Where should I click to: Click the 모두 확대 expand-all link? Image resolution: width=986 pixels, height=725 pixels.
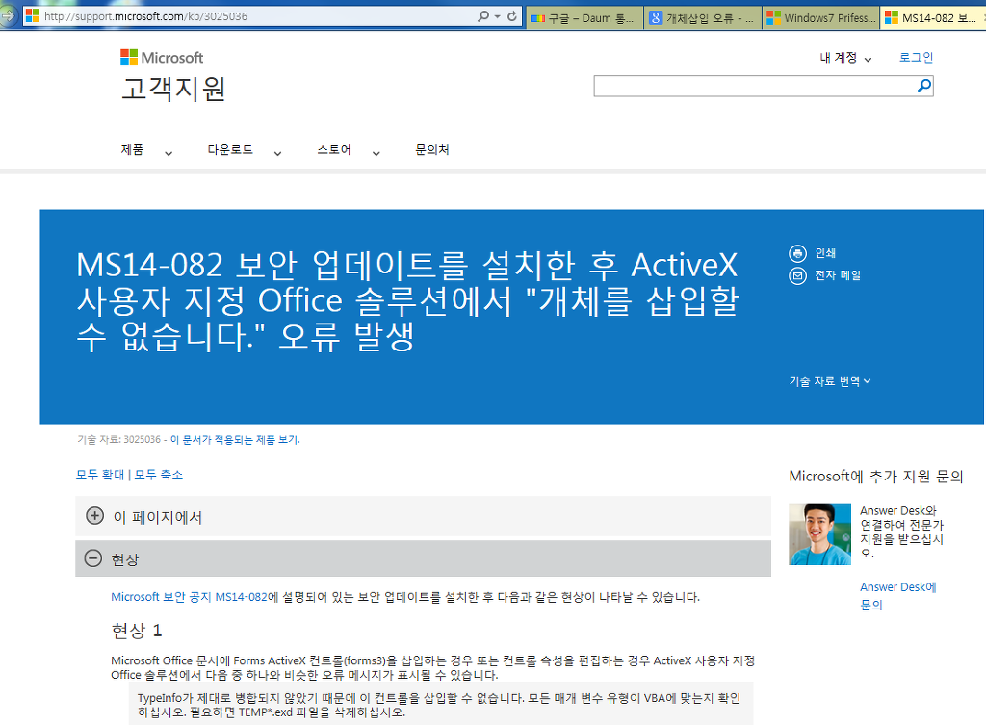(100, 475)
